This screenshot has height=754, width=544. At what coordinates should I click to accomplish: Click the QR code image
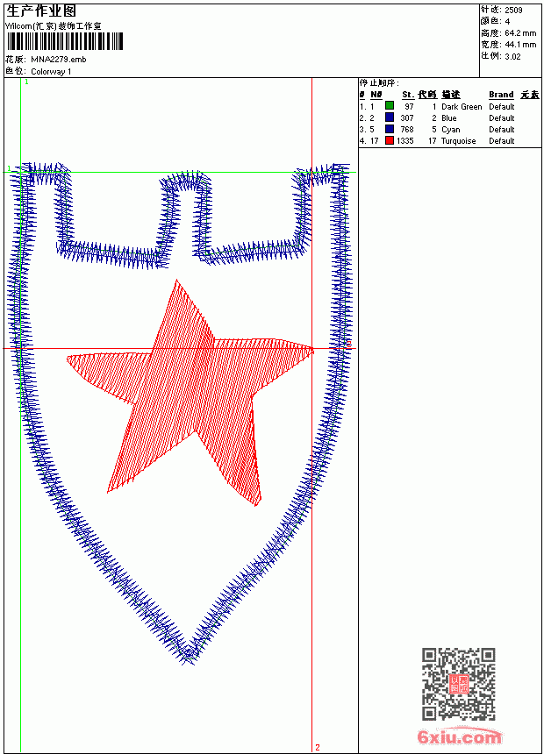459,684
